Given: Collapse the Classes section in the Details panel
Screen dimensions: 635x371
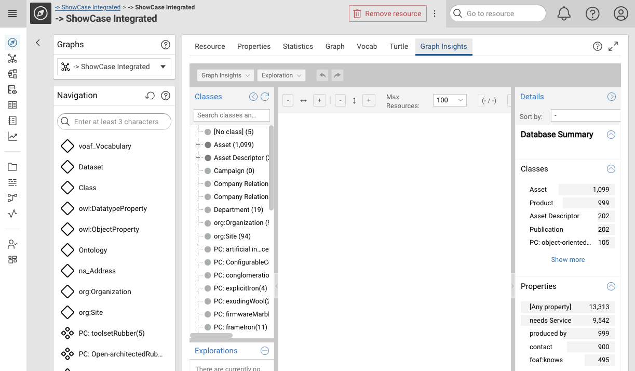Looking at the screenshot, I should 611,169.
